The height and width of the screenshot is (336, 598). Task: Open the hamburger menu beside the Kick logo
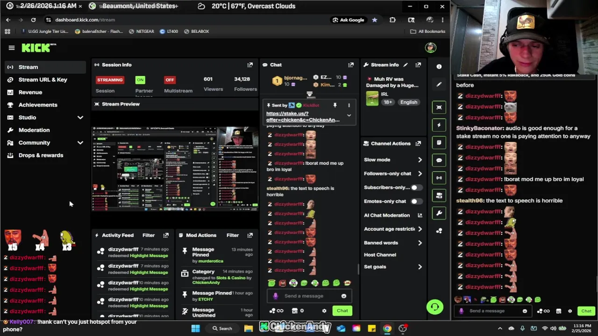point(12,48)
